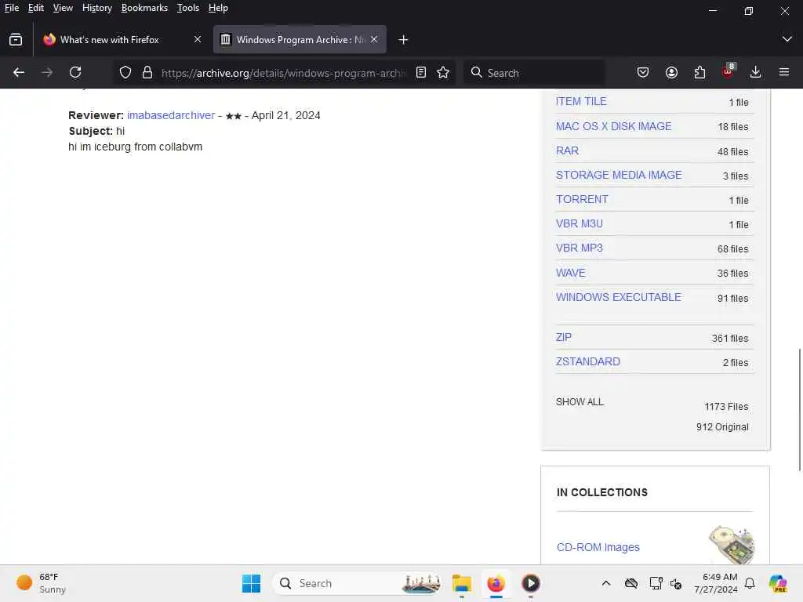Open RAR download option
Screen dimensions: 803x602
567,150
